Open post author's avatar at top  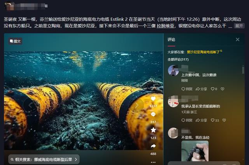[10, 6]
